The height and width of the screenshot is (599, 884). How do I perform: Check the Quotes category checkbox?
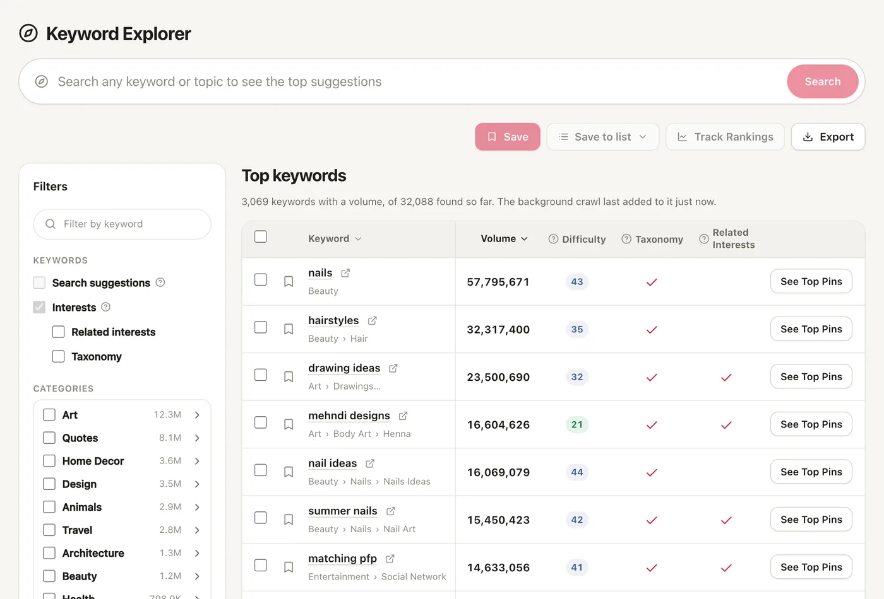click(x=49, y=438)
